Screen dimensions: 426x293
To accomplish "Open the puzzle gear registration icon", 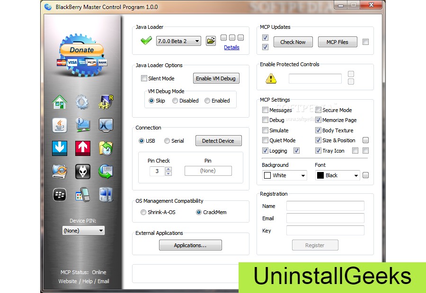I will pos(106,102).
